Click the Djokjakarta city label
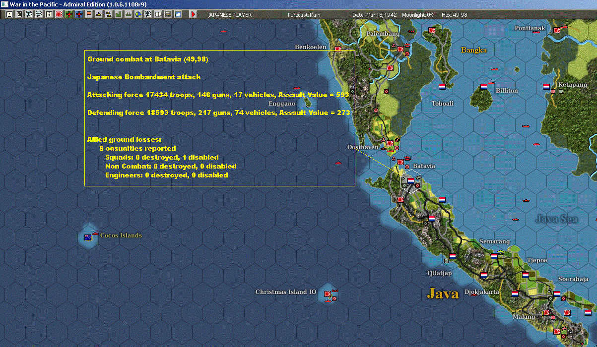The height and width of the screenshot is (347, 597). point(481,292)
